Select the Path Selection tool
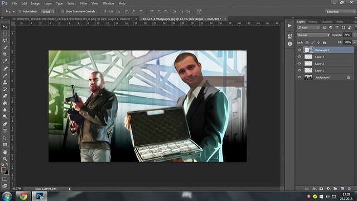 click(5, 138)
